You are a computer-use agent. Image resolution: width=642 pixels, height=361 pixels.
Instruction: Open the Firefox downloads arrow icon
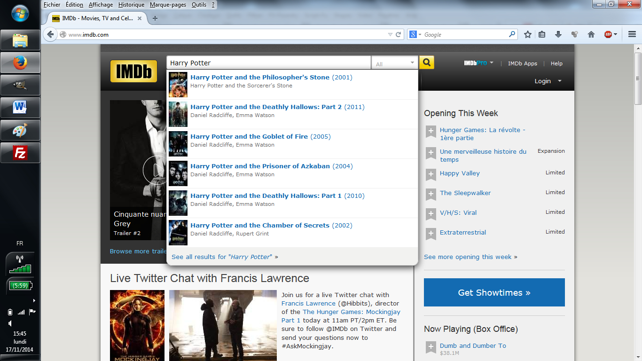[558, 34]
